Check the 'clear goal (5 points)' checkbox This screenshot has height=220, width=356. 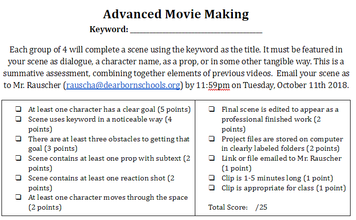(x=18, y=109)
